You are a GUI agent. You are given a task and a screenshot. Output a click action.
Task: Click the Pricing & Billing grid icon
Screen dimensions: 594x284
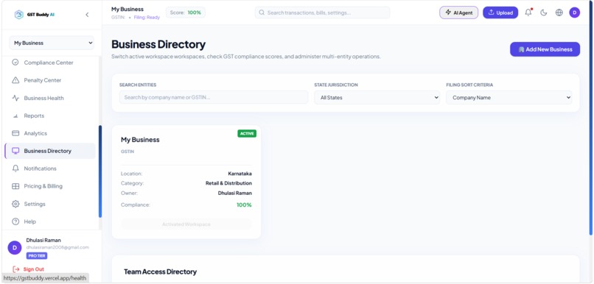click(x=15, y=186)
